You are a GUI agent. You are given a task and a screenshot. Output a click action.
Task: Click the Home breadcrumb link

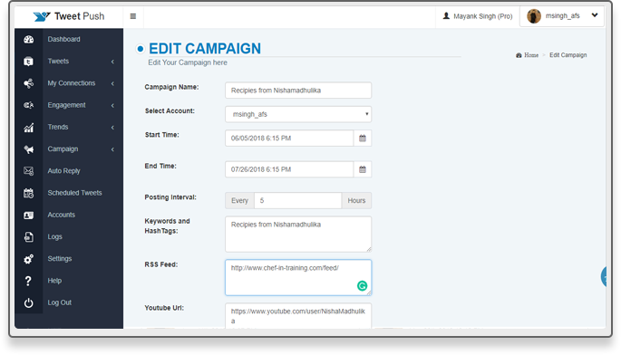[x=531, y=55]
